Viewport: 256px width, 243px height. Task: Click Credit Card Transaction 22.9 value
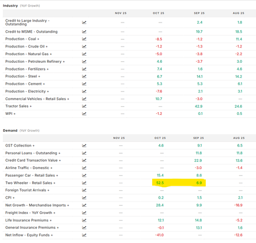pyautogui.click(x=198, y=160)
